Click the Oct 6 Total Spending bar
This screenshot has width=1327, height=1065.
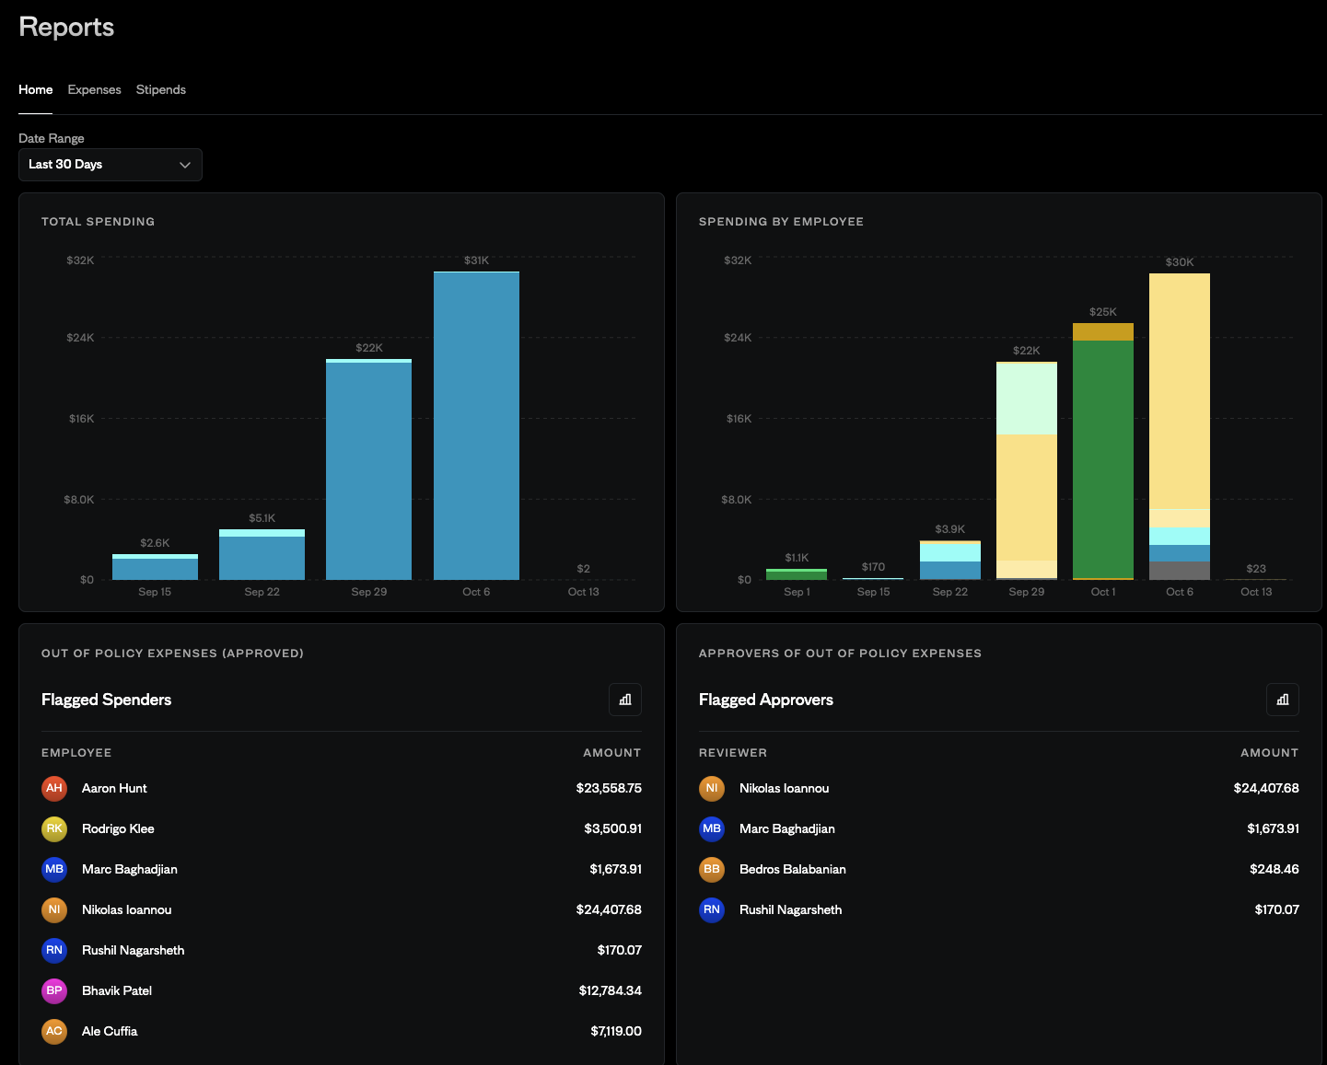pyautogui.click(x=476, y=425)
